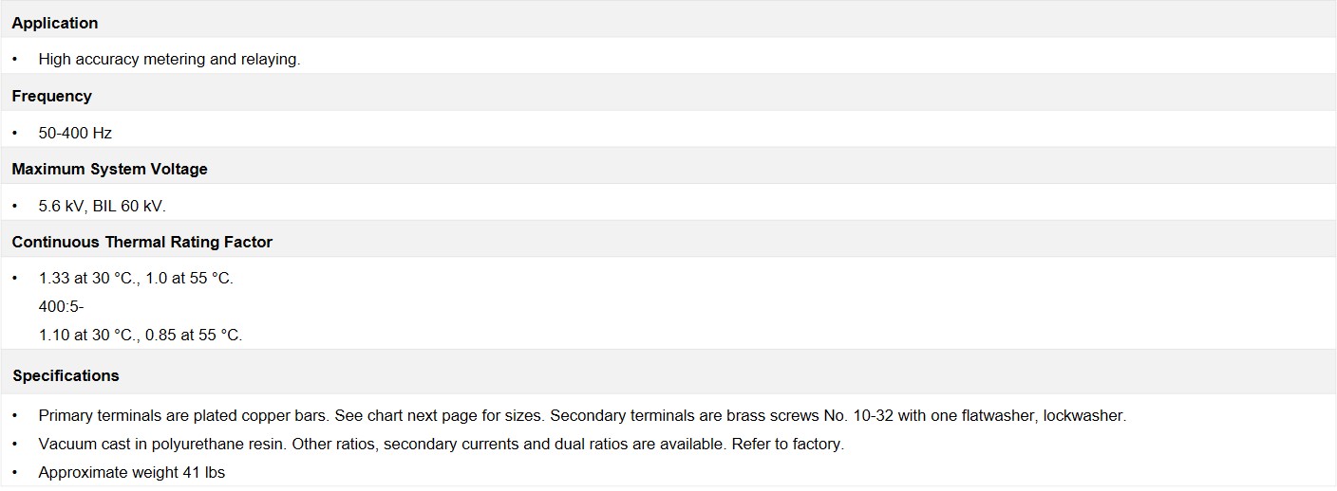
Task: Click the Specifications section header
Action: point(66,375)
